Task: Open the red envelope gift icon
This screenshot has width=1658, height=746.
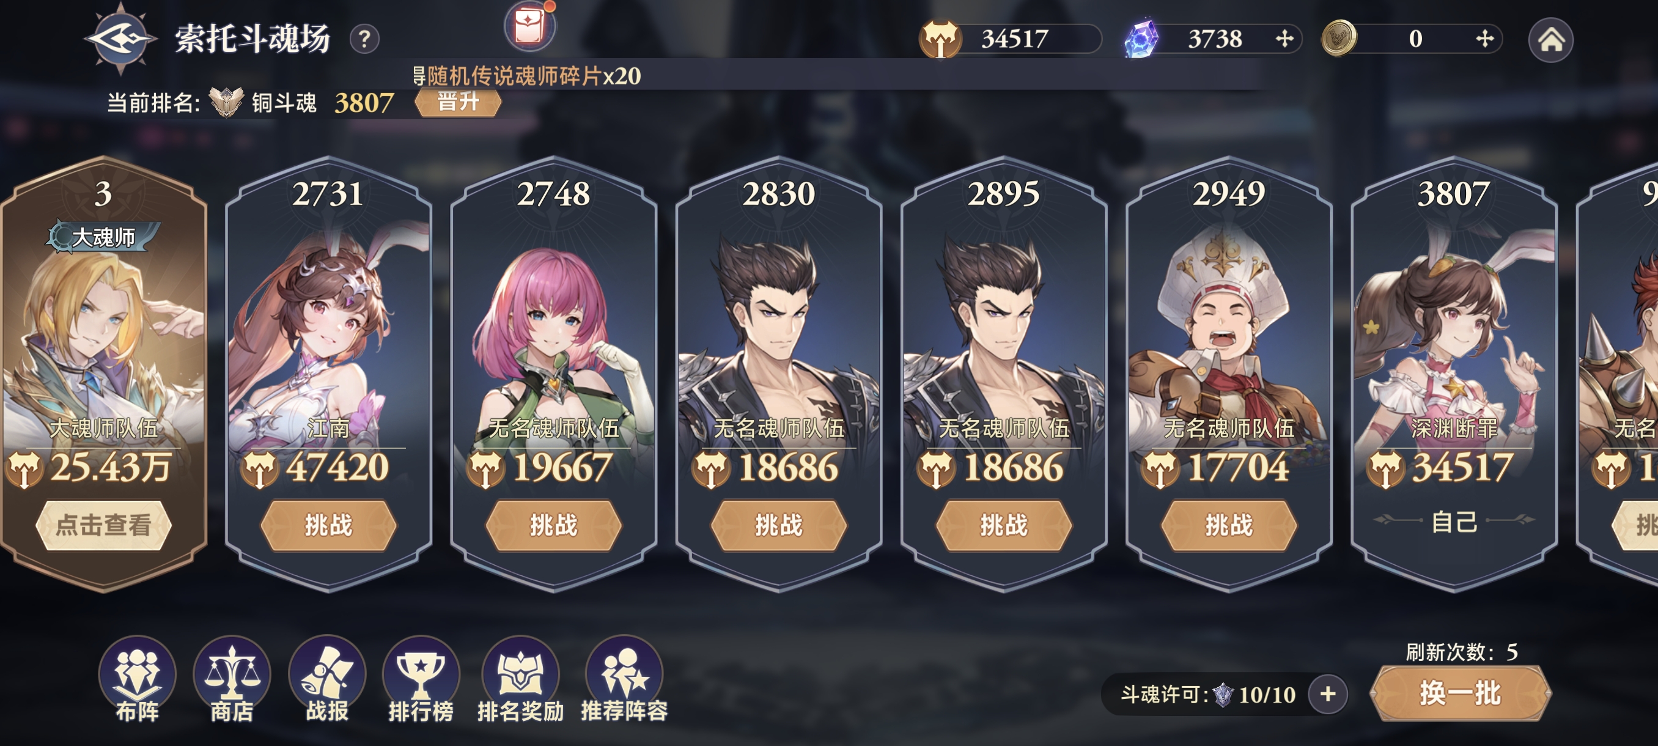Action: (x=529, y=26)
